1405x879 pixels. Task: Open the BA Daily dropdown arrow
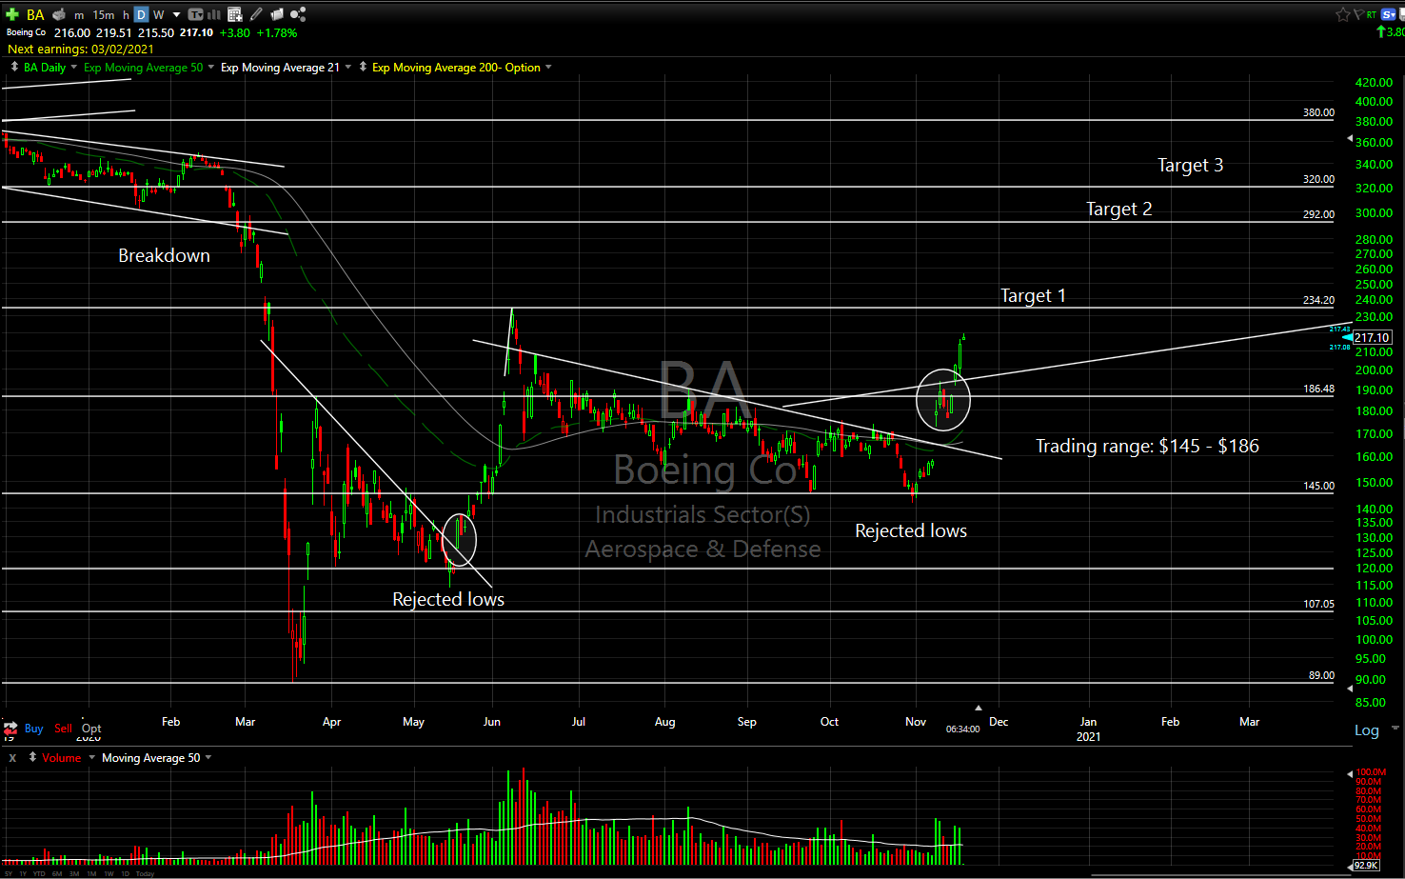pyautogui.click(x=74, y=68)
